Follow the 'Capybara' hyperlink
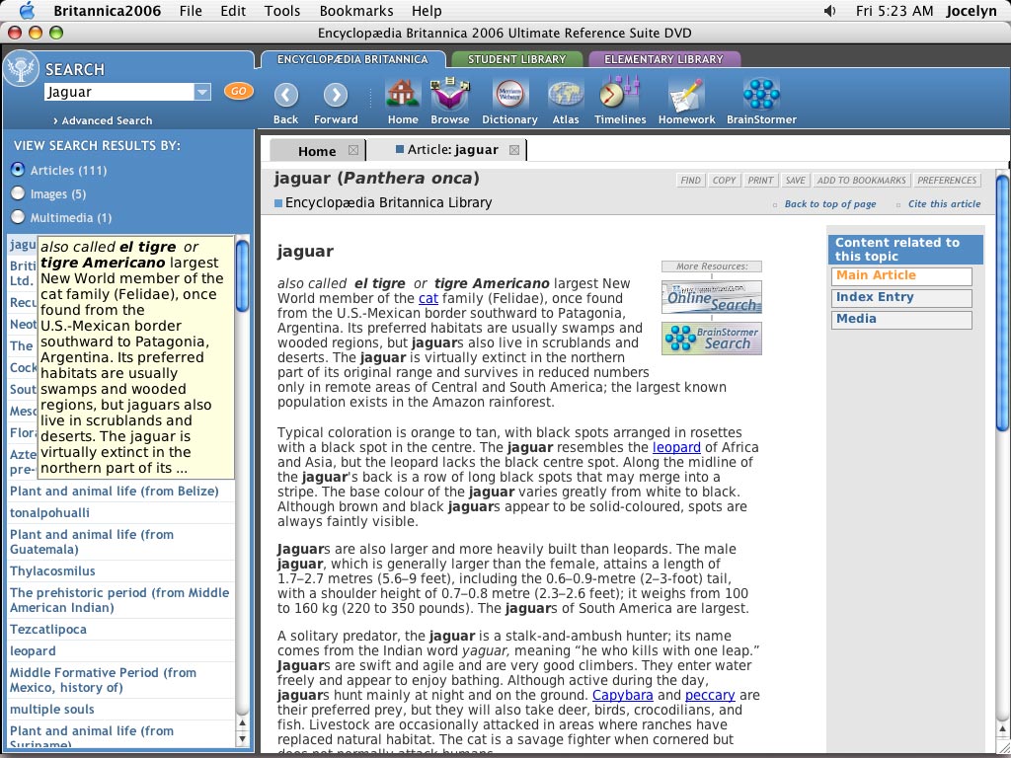The width and height of the screenshot is (1011, 758). click(622, 695)
